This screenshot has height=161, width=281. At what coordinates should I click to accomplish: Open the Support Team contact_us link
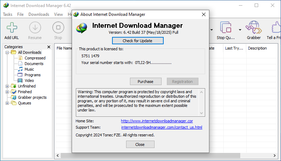click(x=162, y=127)
